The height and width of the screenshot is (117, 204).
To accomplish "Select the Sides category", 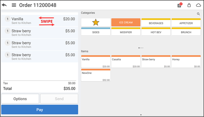I will coord(96,32).
